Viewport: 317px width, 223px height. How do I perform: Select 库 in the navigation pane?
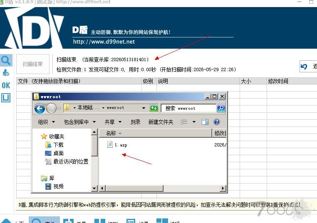pos(52,178)
